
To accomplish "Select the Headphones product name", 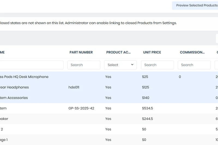I will pos(14,87).
